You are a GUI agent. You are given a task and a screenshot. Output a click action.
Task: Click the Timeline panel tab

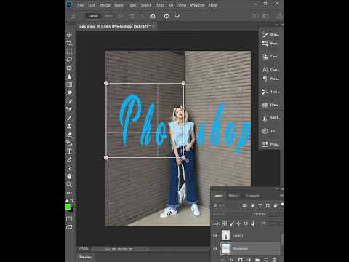click(x=85, y=257)
